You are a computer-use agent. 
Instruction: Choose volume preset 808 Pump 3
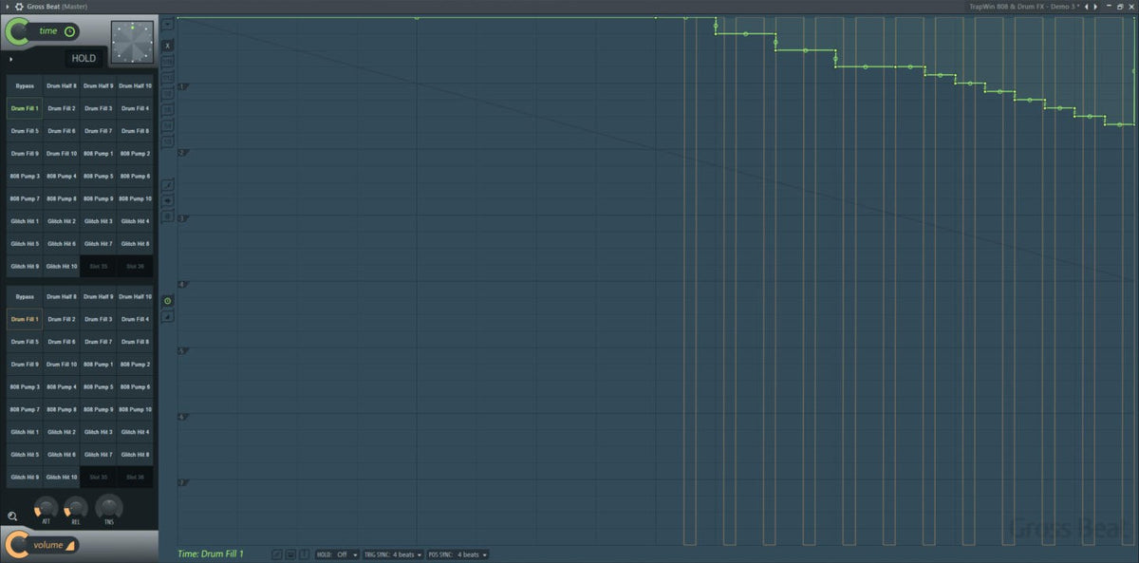25,387
